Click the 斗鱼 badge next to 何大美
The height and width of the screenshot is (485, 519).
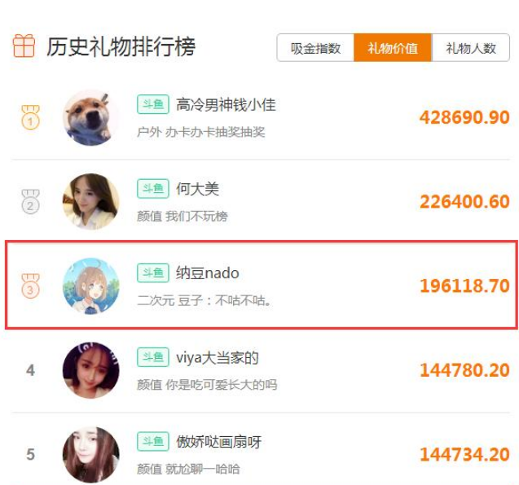click(153, 189)
